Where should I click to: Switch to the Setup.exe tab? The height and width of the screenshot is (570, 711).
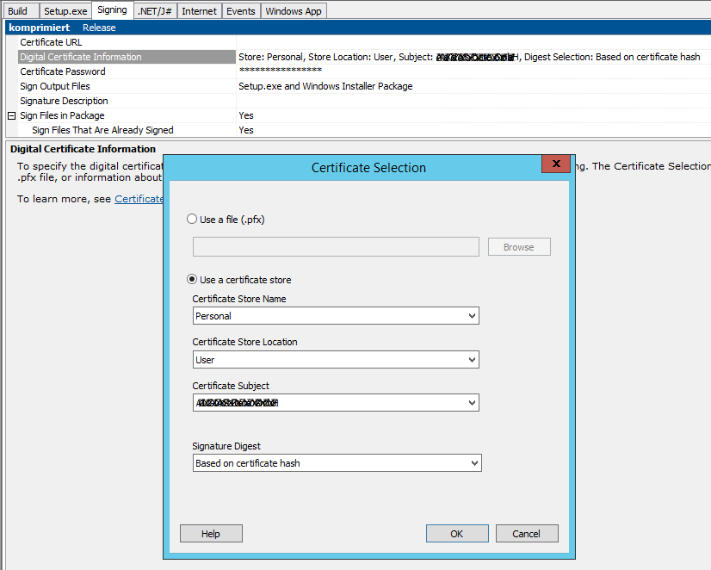[65, 11]
